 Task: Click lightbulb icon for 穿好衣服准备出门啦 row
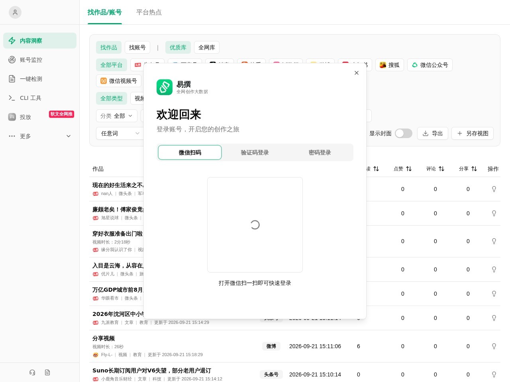coord(494,241)
